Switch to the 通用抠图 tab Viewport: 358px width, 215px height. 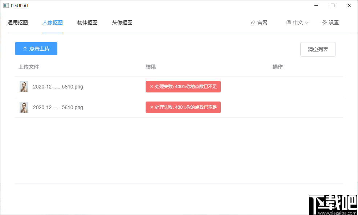(x=17, y=22)
